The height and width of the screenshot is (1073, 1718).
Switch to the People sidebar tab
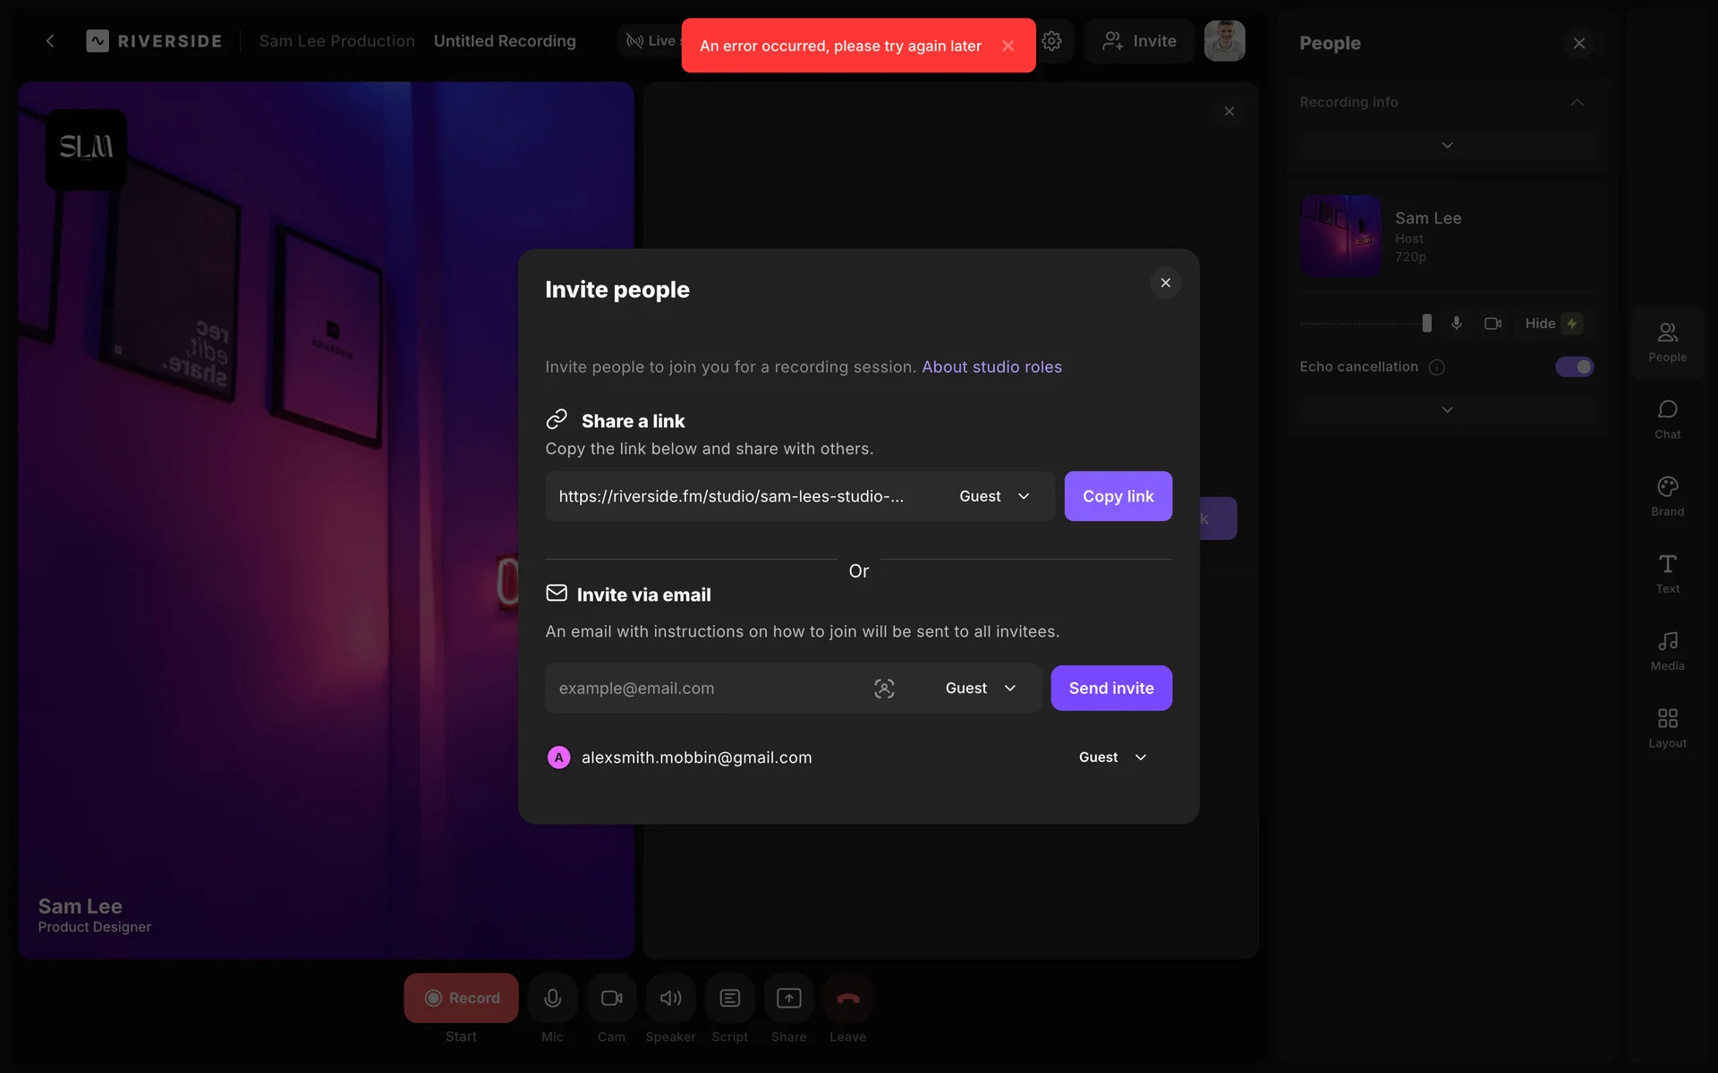(x=1667, y=342)
